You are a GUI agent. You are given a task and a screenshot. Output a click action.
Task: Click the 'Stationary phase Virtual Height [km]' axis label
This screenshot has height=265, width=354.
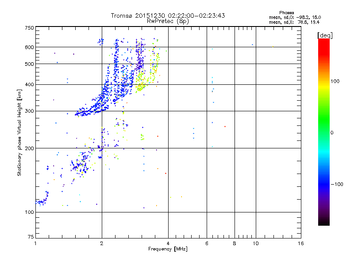[19, 132]
